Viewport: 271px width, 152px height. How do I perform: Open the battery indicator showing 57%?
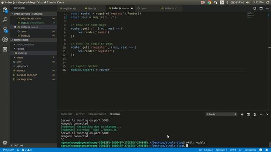point(237,3)
